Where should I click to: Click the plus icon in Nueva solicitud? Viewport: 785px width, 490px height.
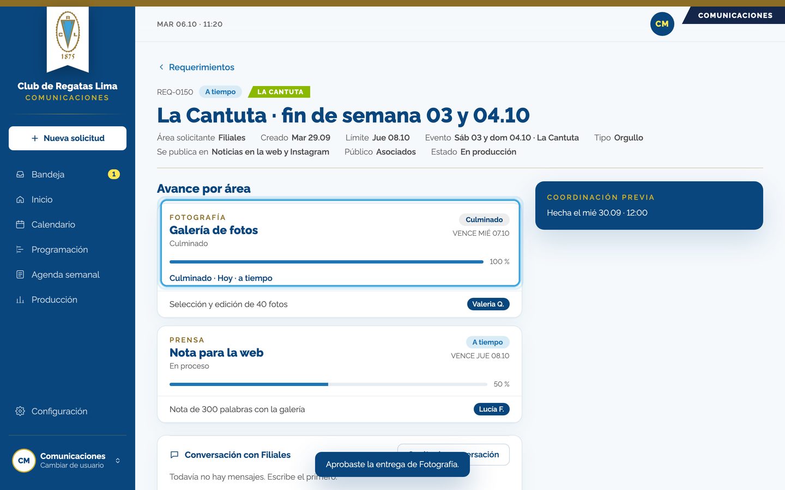coord(35,138)
